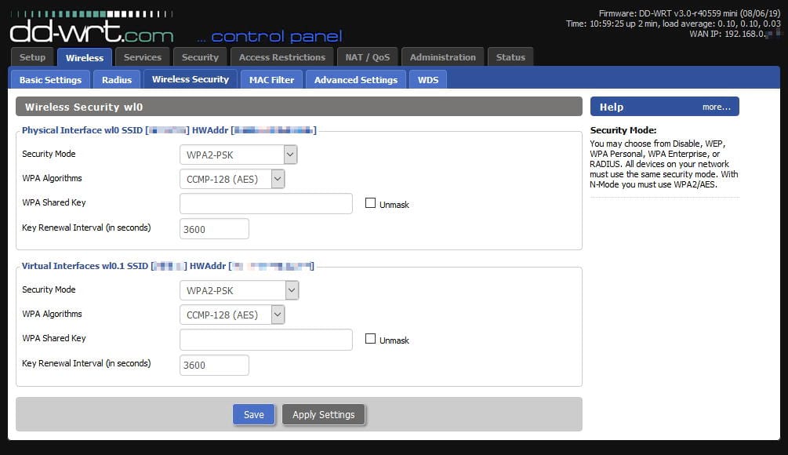The height and width of the screenshot is (455, 788).
Task: Tick Unmask checkbox for wl0 shared key
Action: (370, 203)
